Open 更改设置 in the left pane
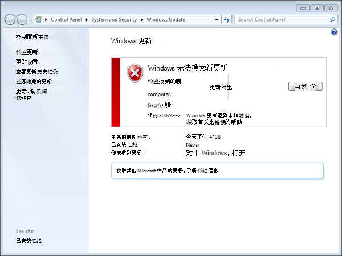342x256 pixels. tap(27, 62)
